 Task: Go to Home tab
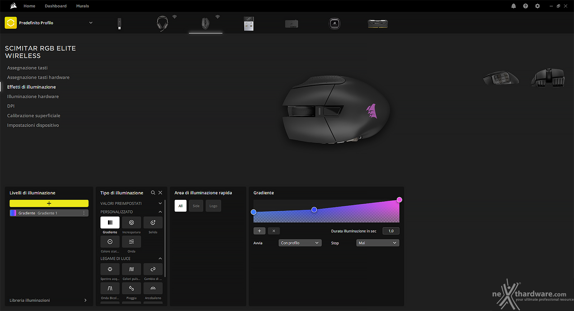tap(29, 6)
